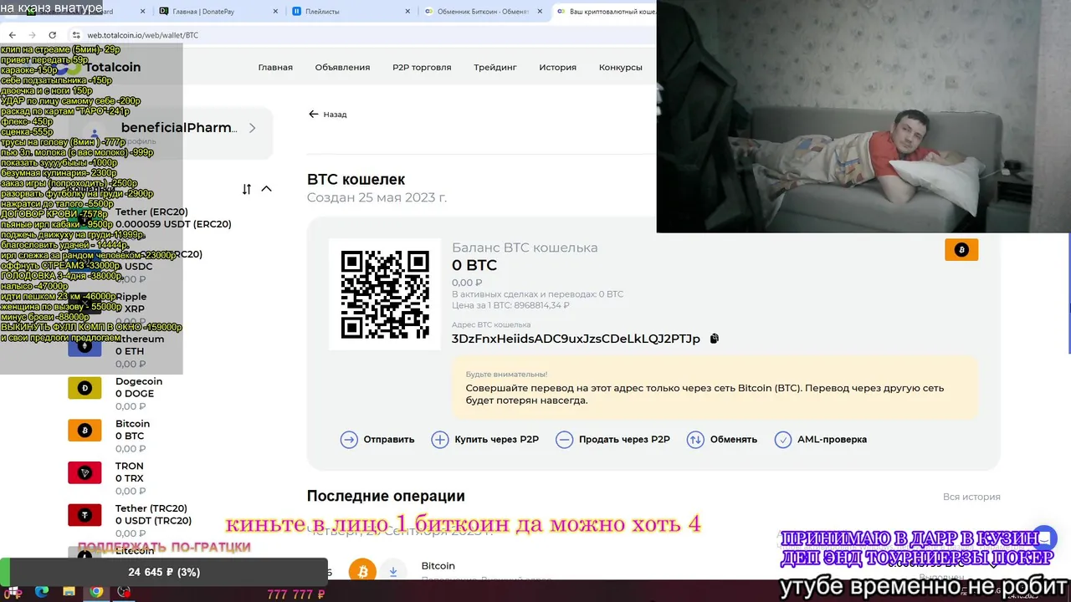Click the wallet list sort arrows icon
Image resolution: width=1071 pixels, height=602 pixels.
246,189
